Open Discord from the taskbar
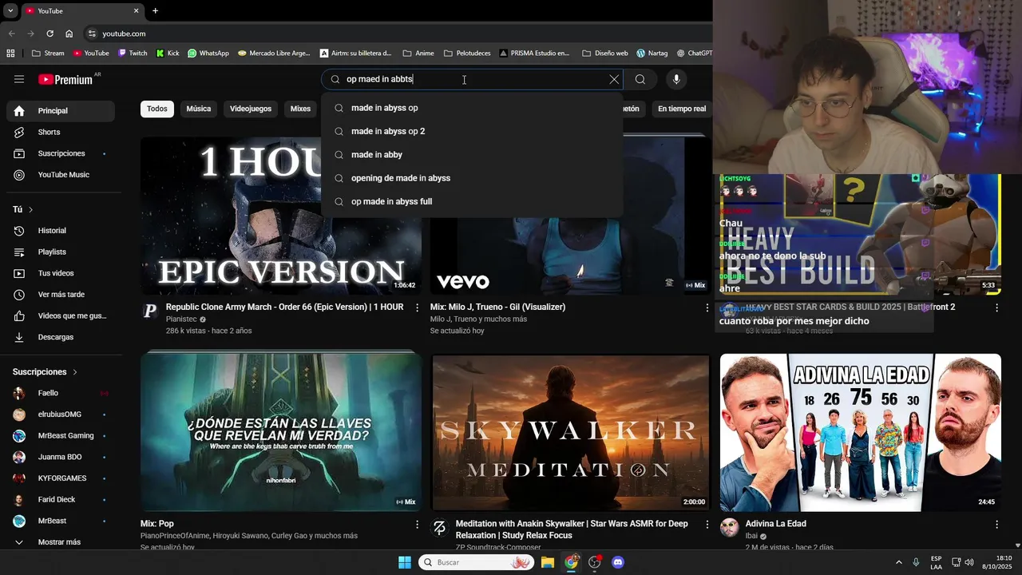This screenshot has height=575, width=1022. [x=617, y=562]
